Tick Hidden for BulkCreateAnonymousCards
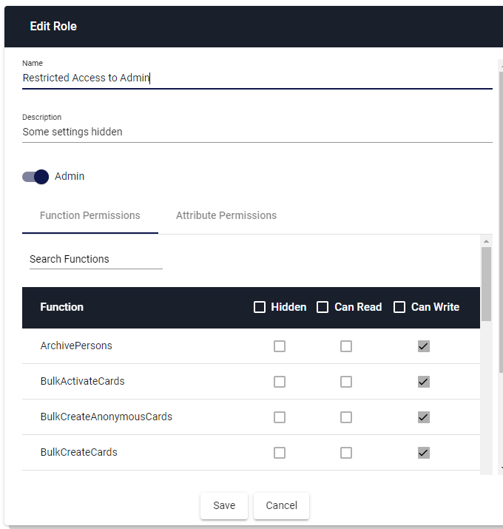 pyautogui.click(x=280, y=417)
